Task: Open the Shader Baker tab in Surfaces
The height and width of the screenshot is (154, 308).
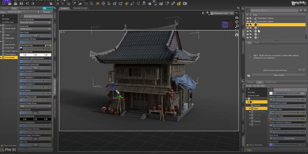Action: point(271,82)
